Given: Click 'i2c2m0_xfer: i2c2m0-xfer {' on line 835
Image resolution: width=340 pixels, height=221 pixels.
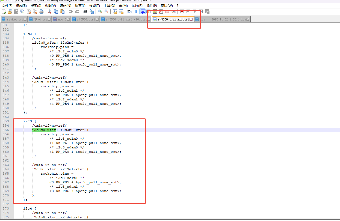Looking at the screenshot, I should point(60,43).
